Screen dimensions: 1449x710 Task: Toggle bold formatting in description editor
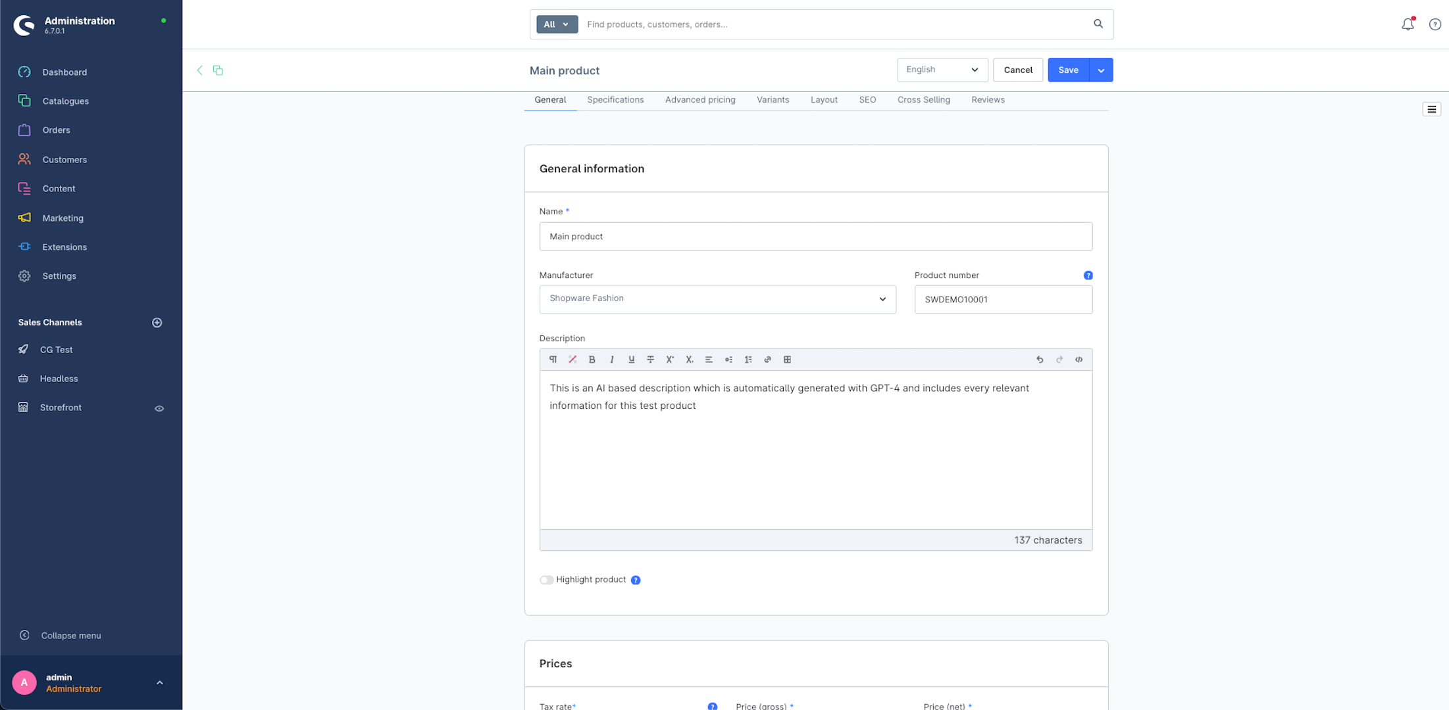(592, 360)
